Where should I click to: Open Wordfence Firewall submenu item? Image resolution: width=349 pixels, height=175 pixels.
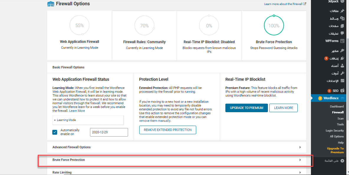(338, 112)
